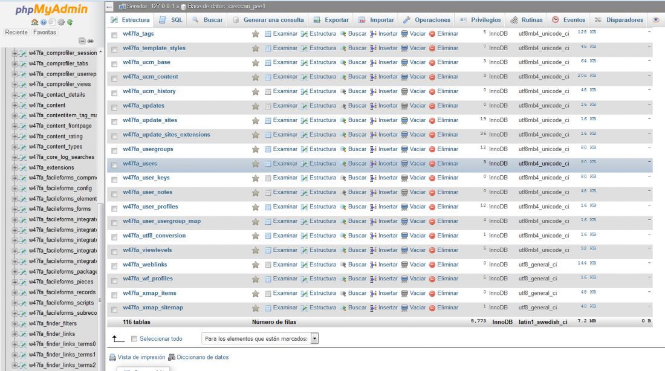The width and height of the screenshot is (665, 371).
Task: Open navigation panel settings gear icon
Action: click(x=61, y=22)
